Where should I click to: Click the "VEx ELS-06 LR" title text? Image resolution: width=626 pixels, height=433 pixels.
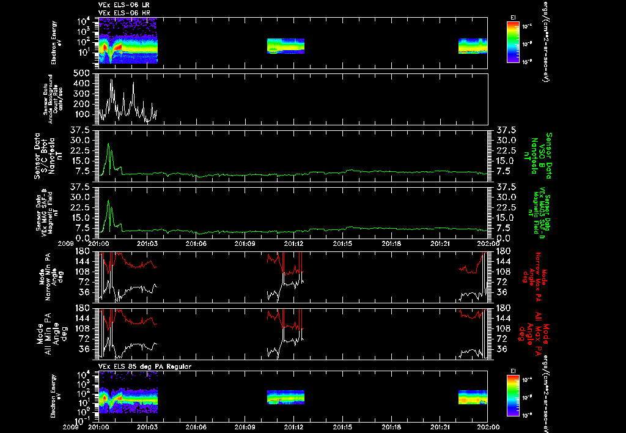tap(124, 5)
